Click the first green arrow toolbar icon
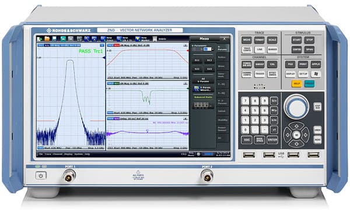This screenshot has width=350, height=212. point(40,39)
